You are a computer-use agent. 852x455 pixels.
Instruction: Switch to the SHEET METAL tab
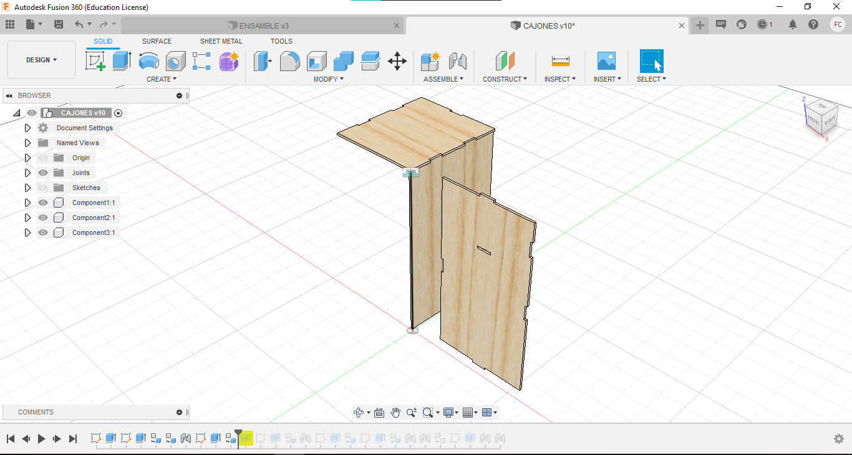[x=221, y=41]
